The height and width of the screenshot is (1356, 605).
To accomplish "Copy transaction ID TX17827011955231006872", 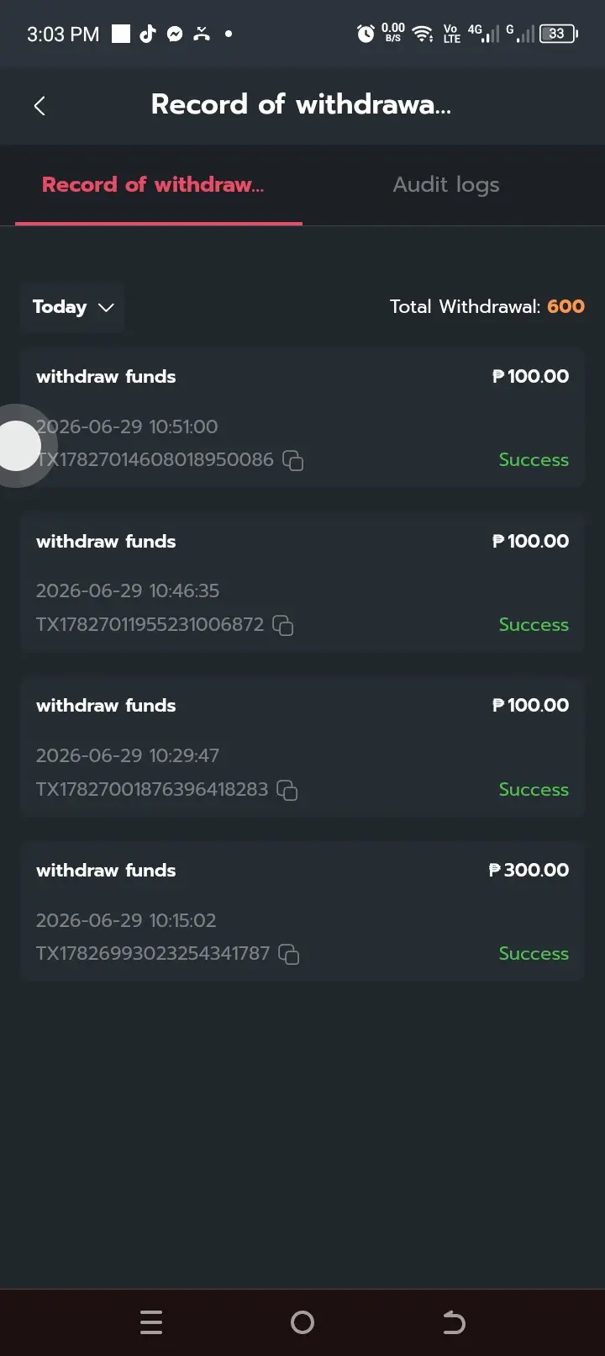I will 283,625.
